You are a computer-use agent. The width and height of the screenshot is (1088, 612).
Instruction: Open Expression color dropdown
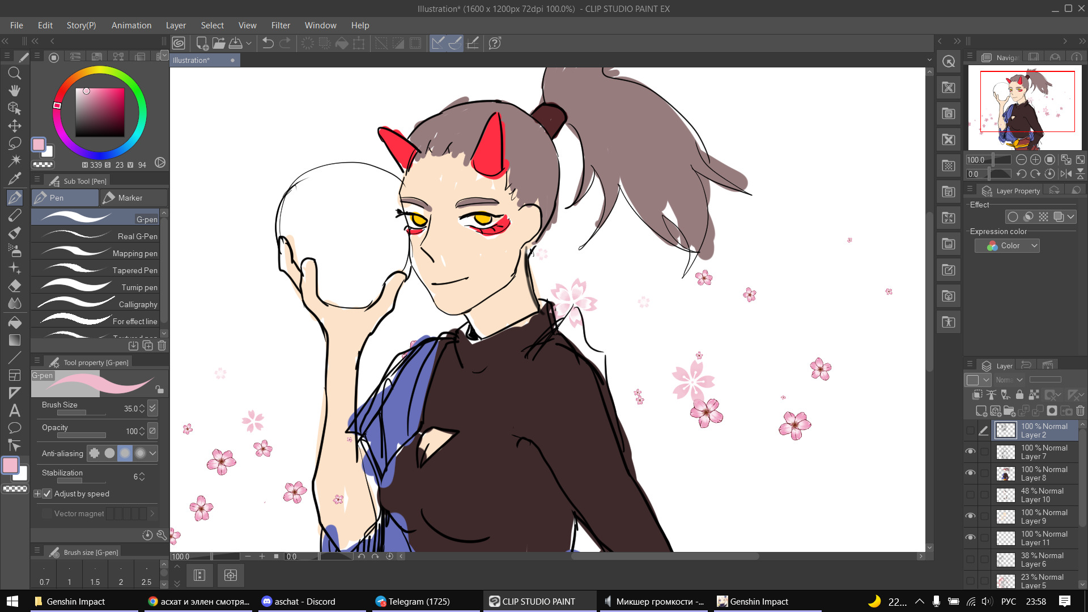pyautogui.click(x=1007, y=245)
